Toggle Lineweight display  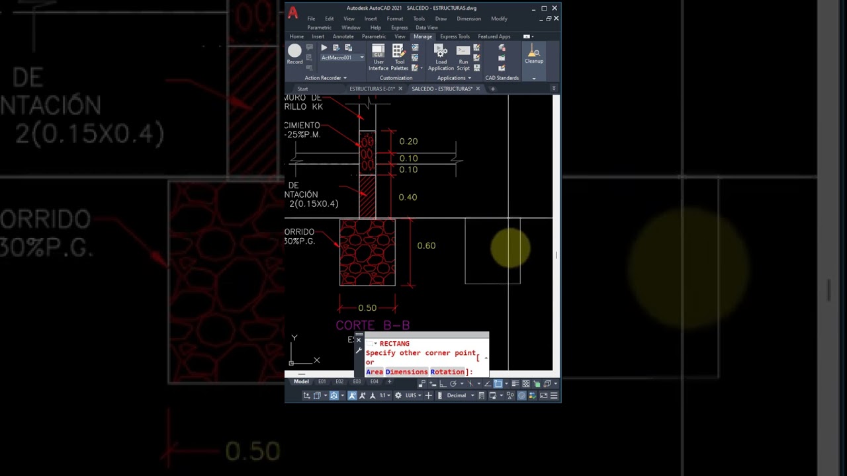pyautogui.click(x=515, y=383)
